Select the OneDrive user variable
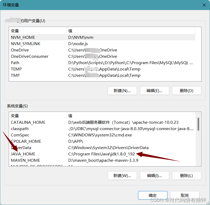 coord(103,50)
